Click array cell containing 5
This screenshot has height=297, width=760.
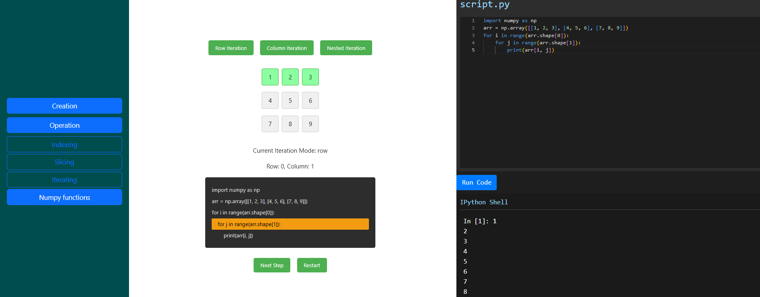pos(290,100)
